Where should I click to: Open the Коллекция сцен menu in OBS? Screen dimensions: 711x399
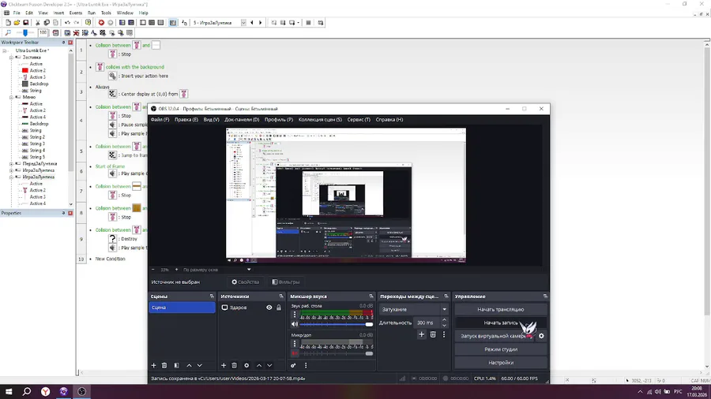[320, 120]
